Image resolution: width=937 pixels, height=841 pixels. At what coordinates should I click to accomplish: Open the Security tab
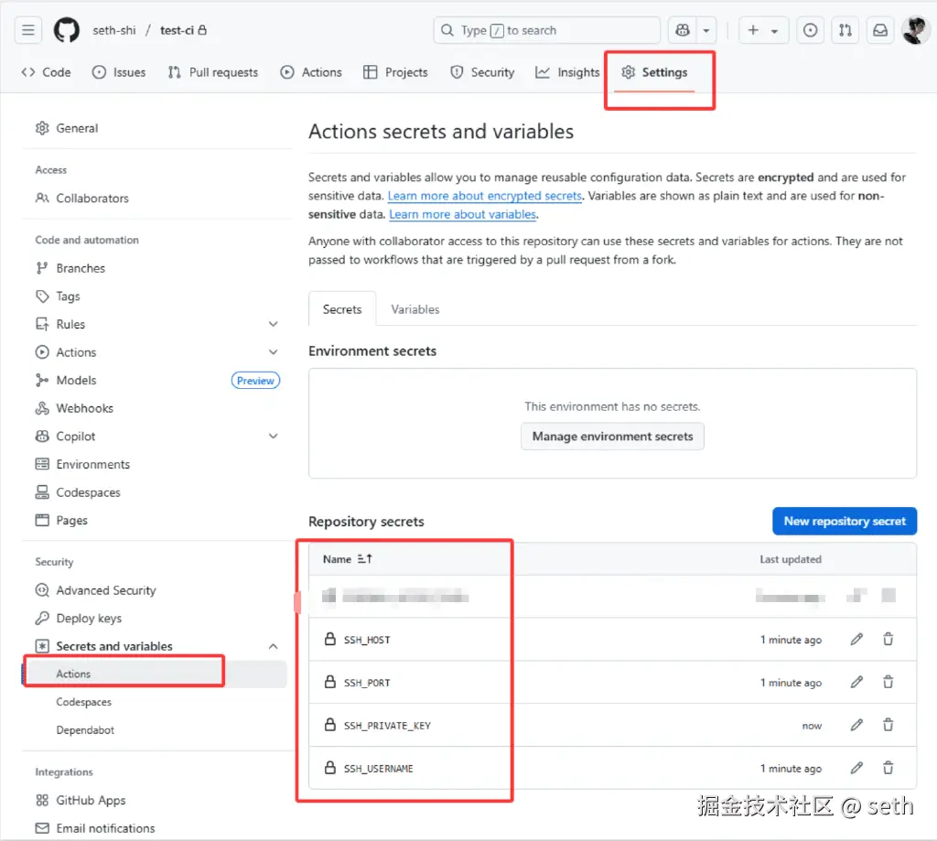481,72
